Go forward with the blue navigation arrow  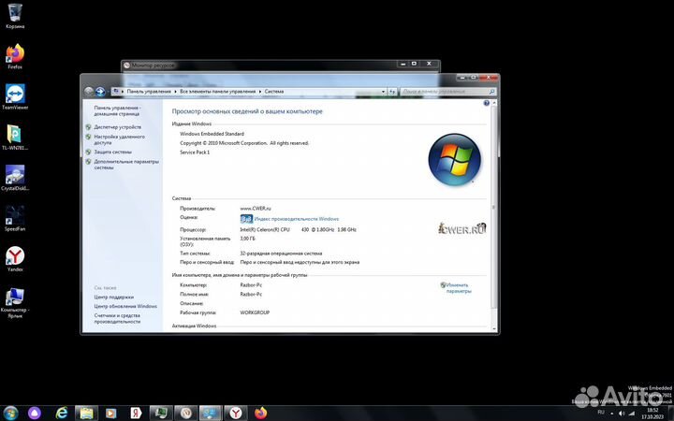[x=100, y=92]
